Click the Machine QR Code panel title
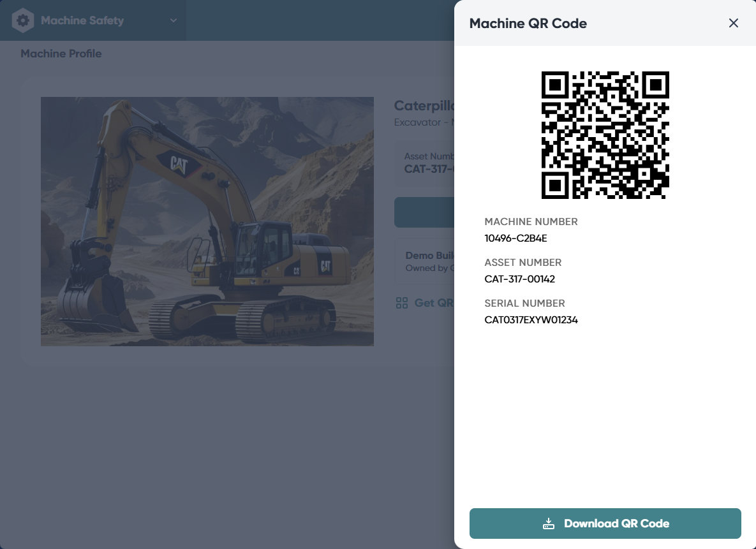The height and width of the screenshot is (549, 756). click(x=528, y=23)
